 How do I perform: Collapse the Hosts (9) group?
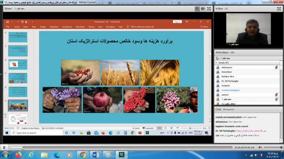pos(216,63)
